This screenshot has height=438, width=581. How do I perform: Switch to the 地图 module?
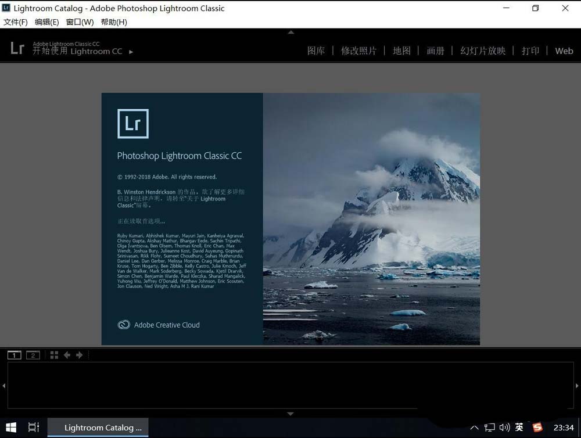point(401,51)
